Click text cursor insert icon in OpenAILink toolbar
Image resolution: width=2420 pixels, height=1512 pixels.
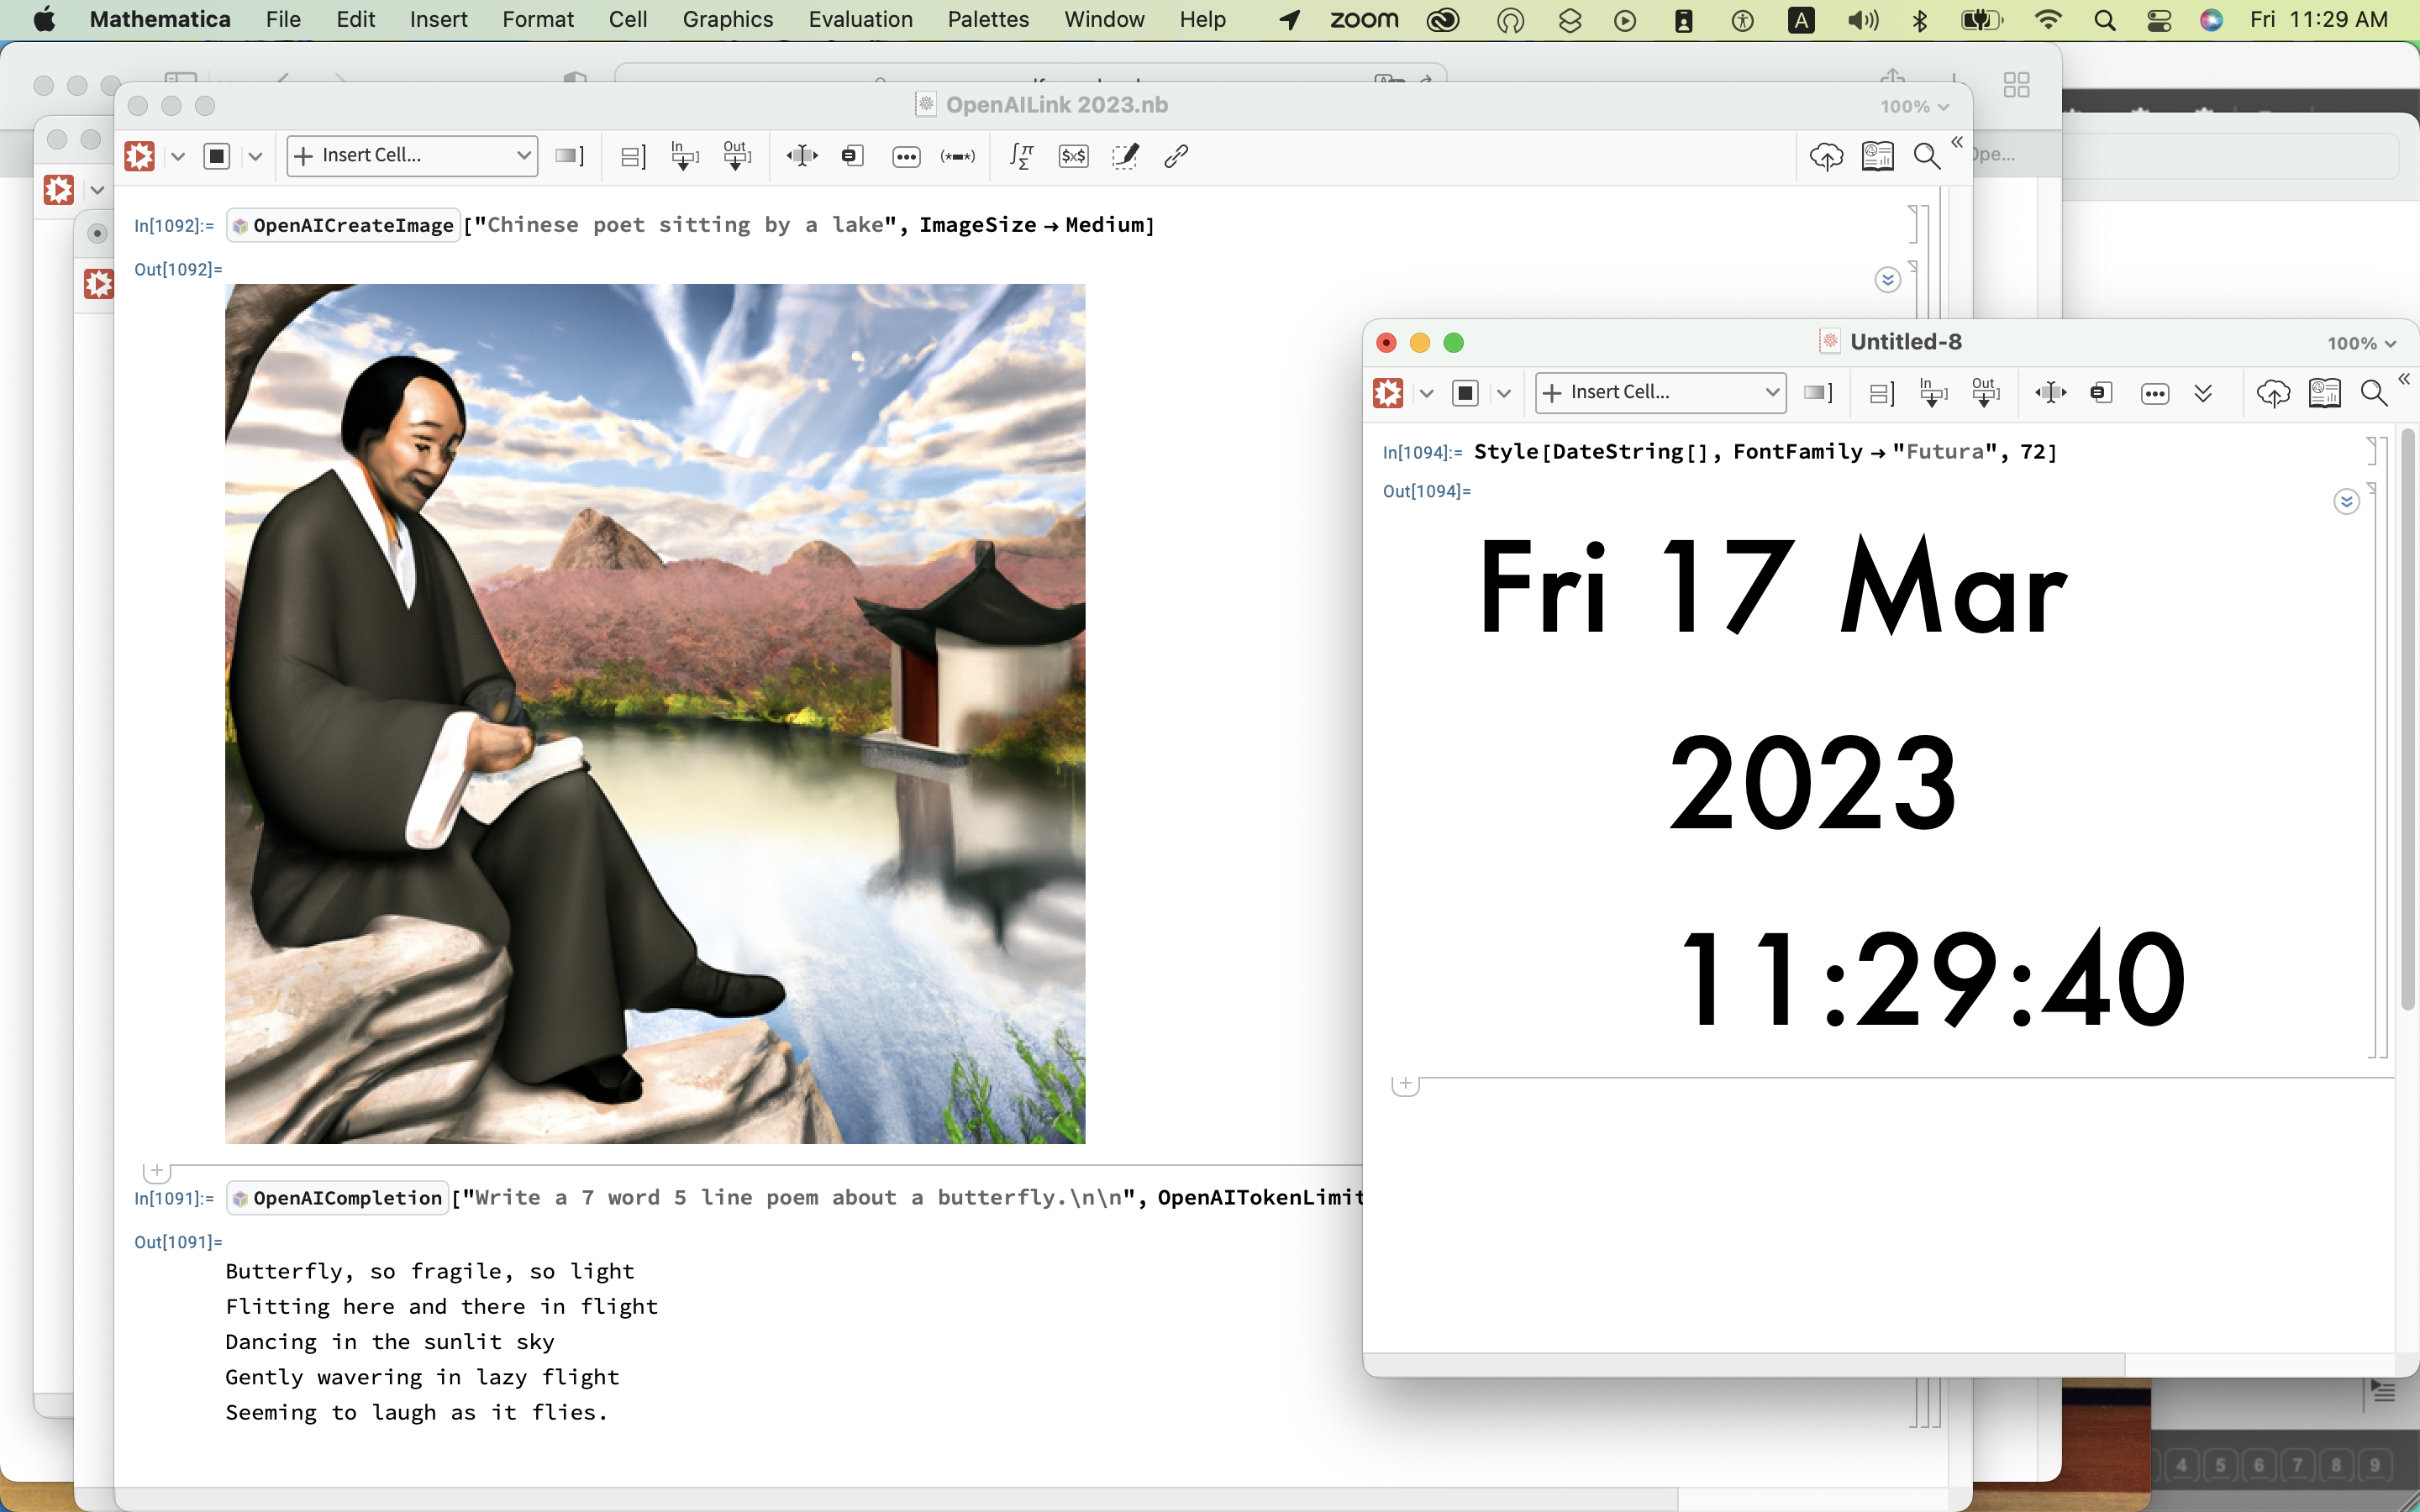802,156
